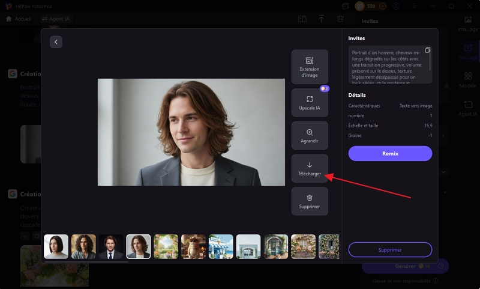This screenshot has height=289, width=480.
Task: Click the magnifier icon on Agrandir
Action: [310, 132]
